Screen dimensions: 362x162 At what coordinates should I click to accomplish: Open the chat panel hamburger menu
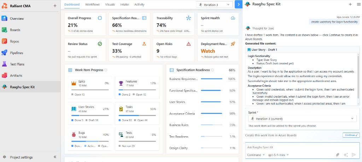pos(358,4)
